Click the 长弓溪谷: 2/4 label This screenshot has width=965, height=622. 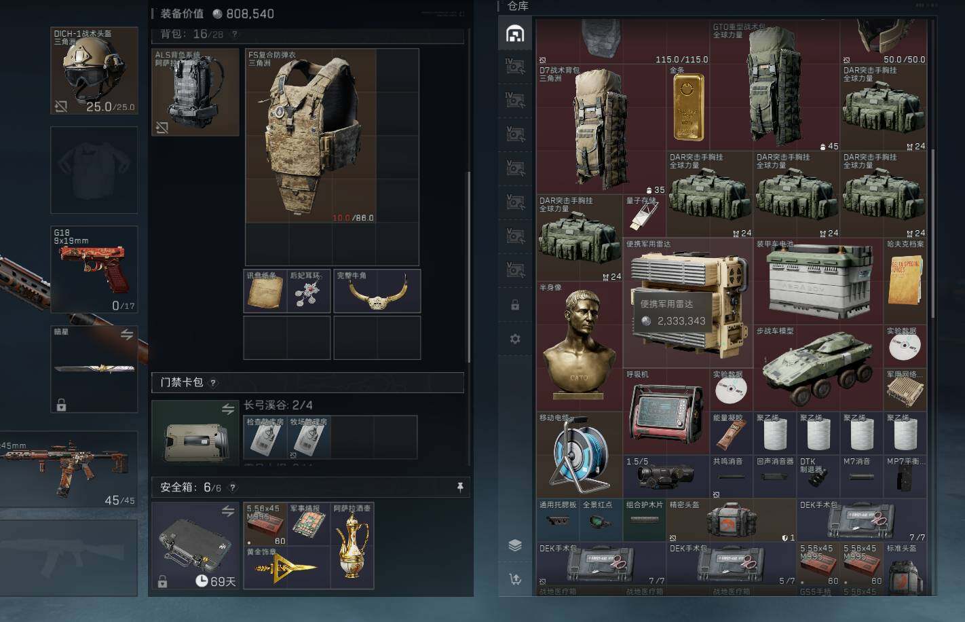click(278, 405)
